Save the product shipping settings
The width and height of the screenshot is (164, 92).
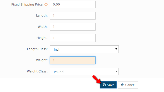pyautogui.click(x=108, y=85)
